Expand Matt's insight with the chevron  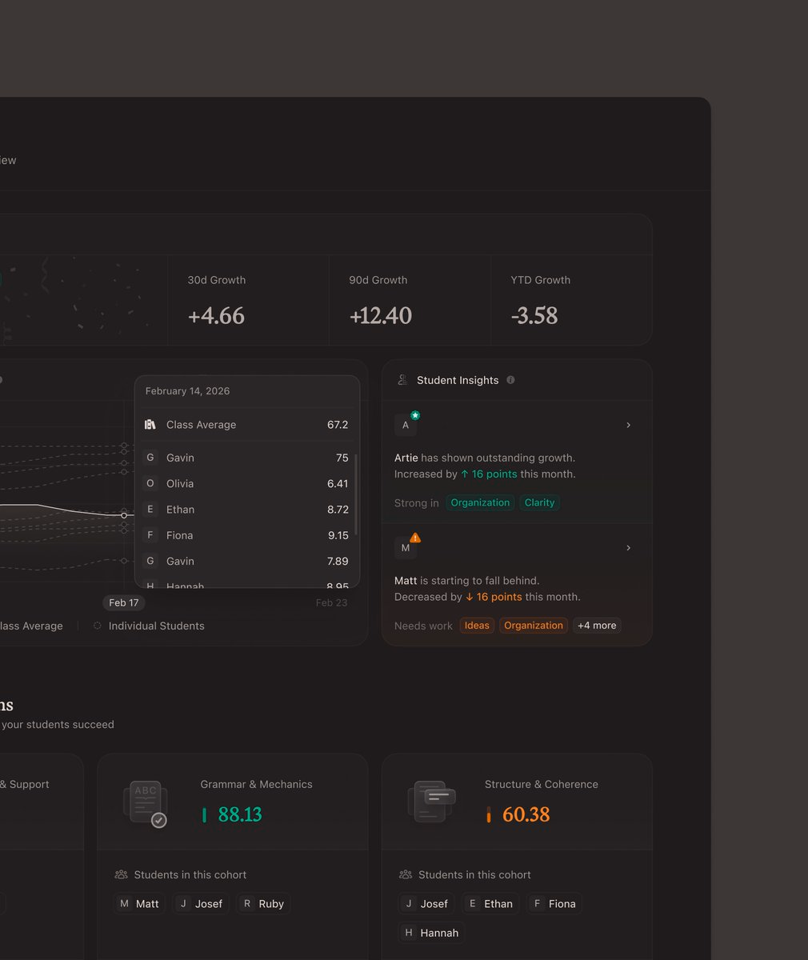point(628,548)
